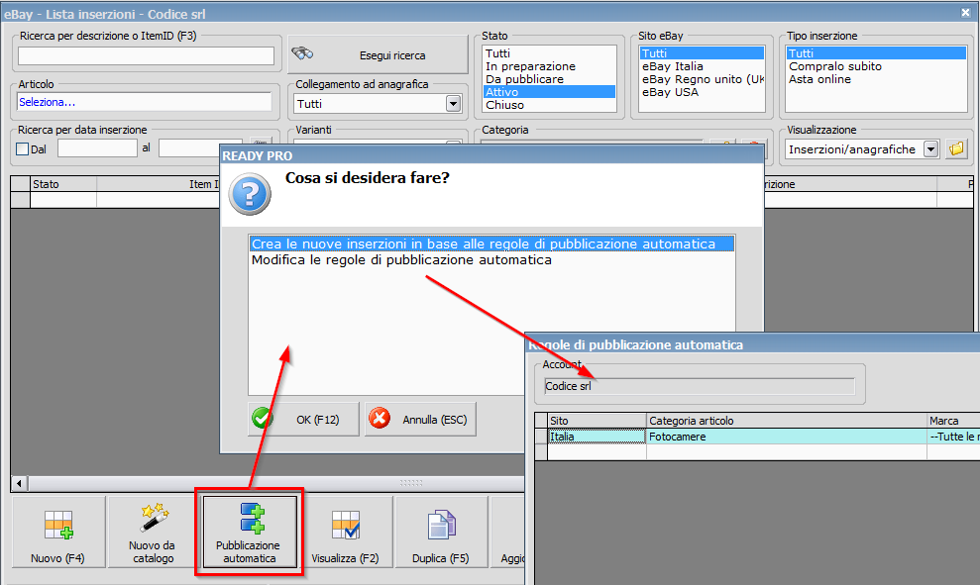Close the eBay Lista inserzioni window
The image size is (980, 585).
pos(965,13)
